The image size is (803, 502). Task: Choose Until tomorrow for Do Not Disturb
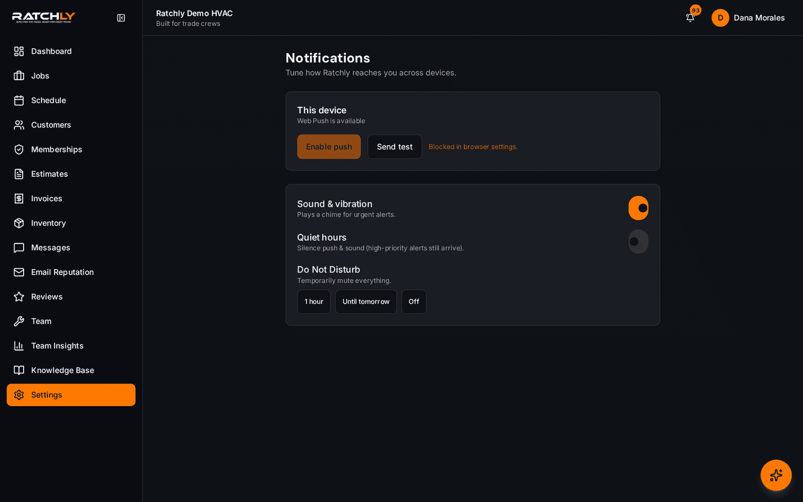click(x=366, y=302)
